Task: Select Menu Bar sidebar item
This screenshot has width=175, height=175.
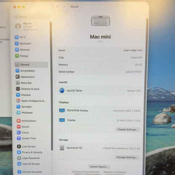Action: 24,83
